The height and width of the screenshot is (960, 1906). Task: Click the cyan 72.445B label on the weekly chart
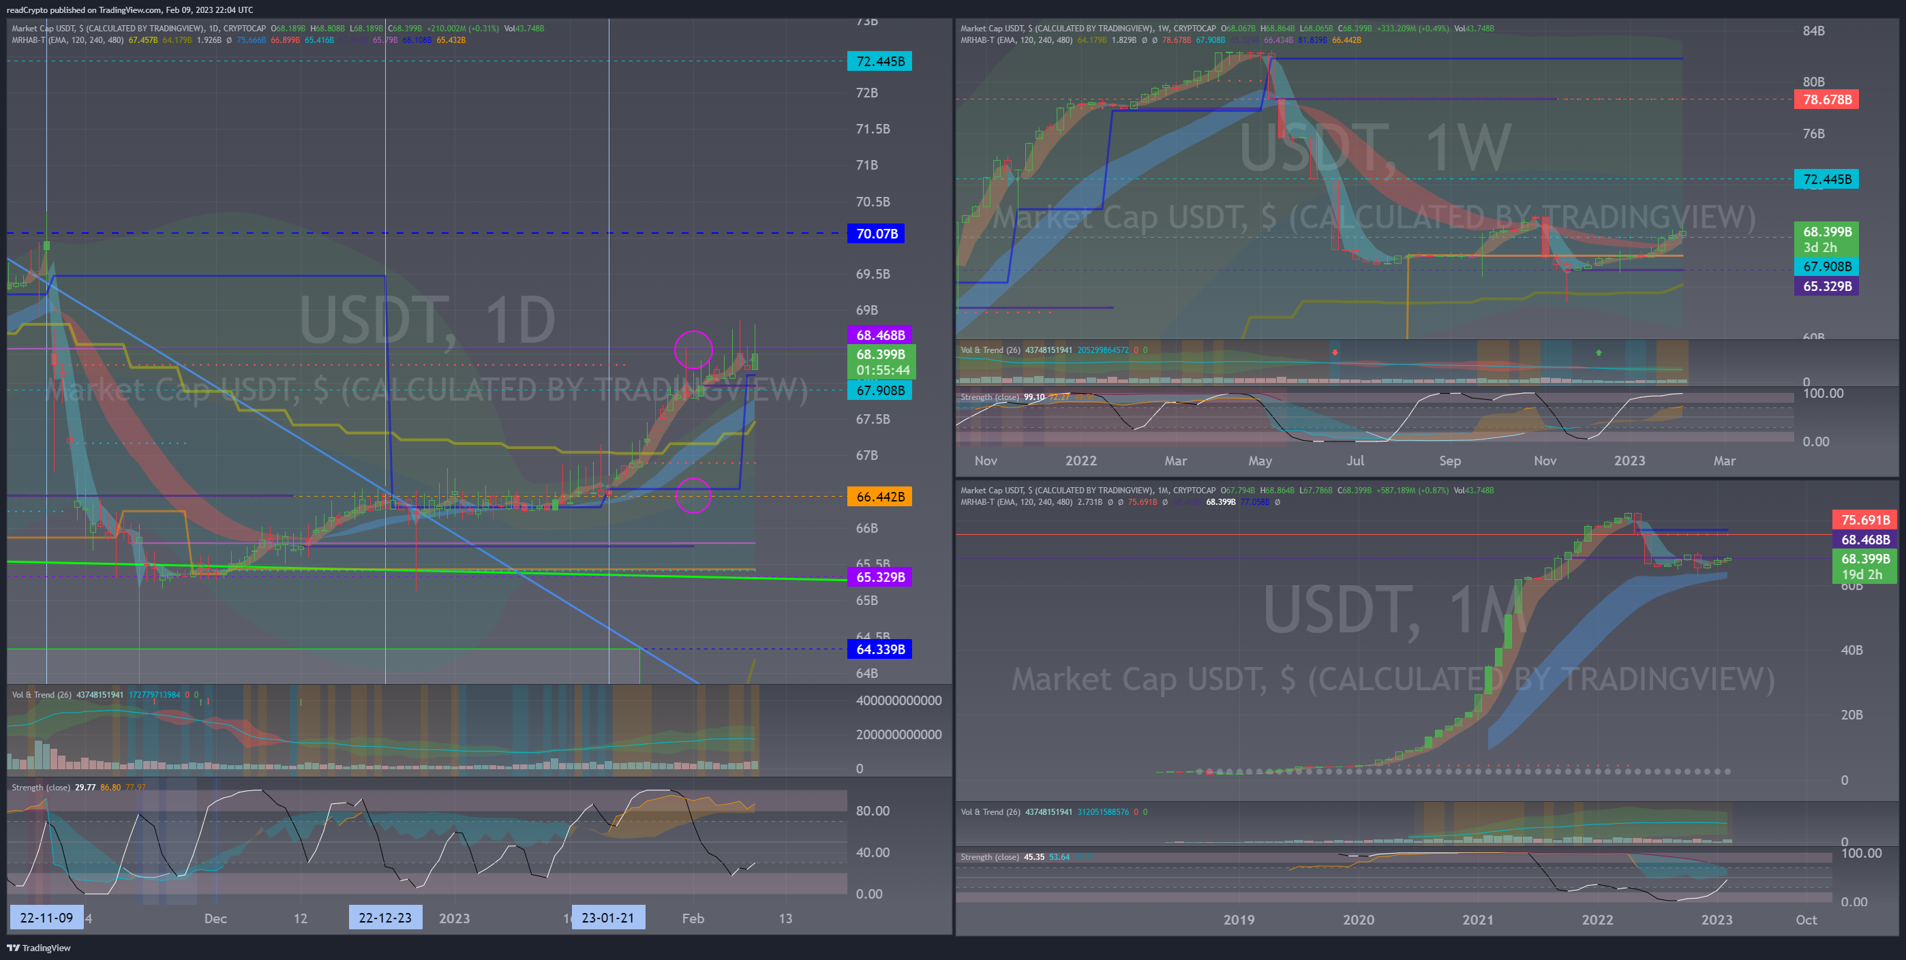point(1826,179)
